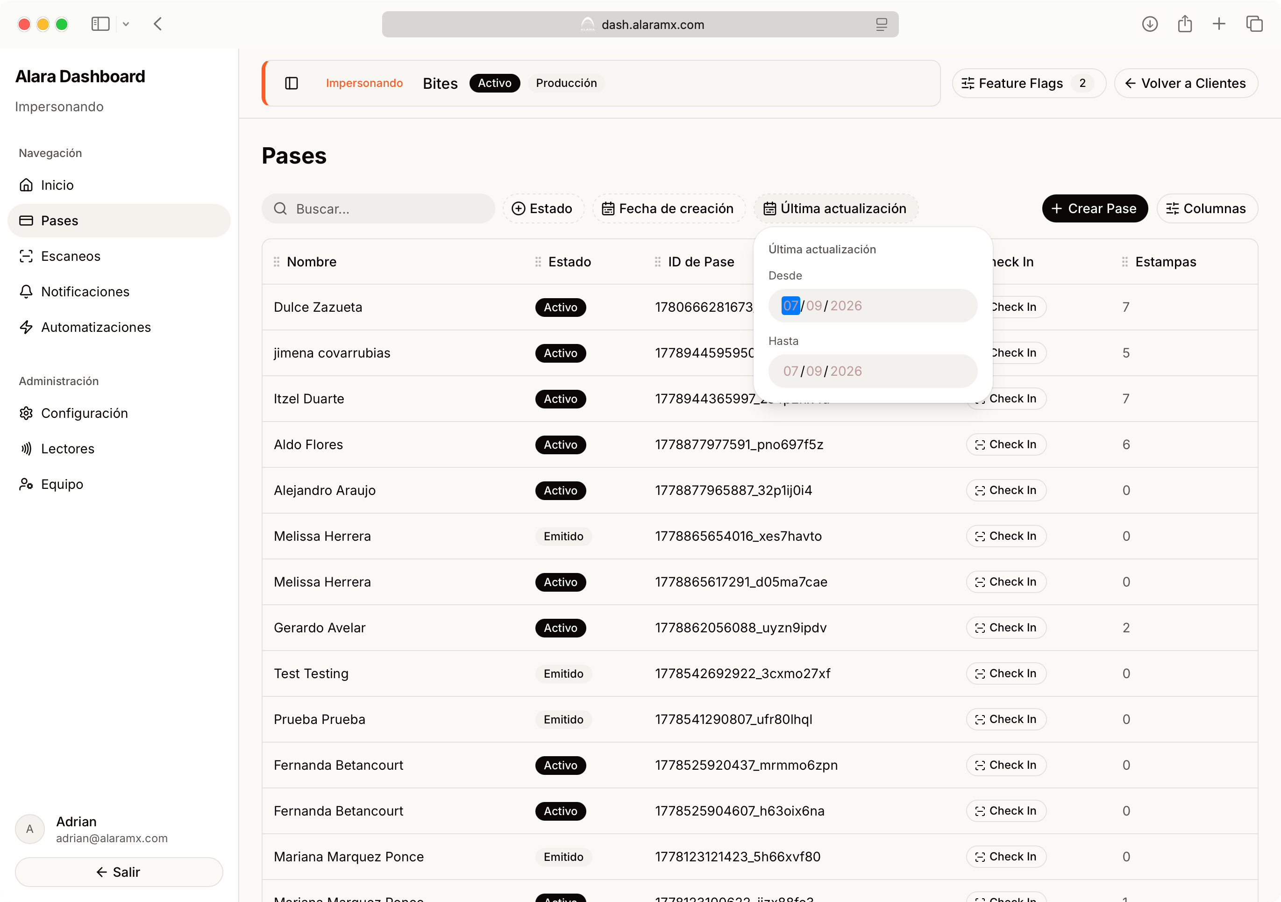
Task: Check In the Emitido Melissa Herrera pass
Action: [1006, 536]
